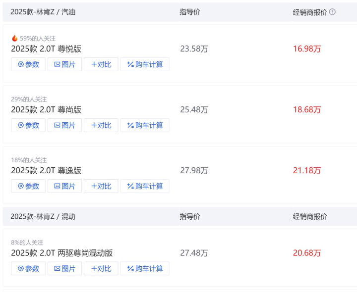View 图片 for 2.0T 尊尚版
This screenshot has height=292, width=357.
coord(64,125)
